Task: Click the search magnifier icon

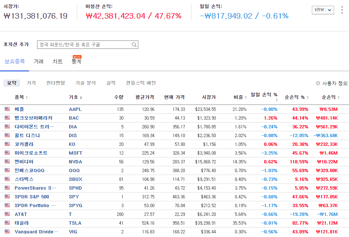Action: pos(134,44)
